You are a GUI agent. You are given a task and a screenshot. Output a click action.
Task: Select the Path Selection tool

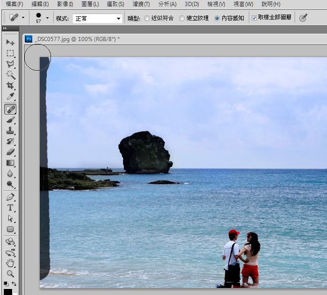coord(10,218)
